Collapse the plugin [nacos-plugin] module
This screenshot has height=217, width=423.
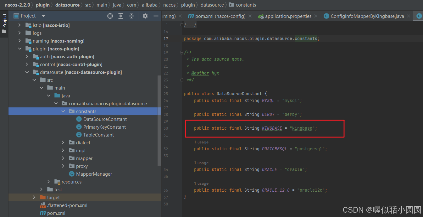[x=20, y=49]
